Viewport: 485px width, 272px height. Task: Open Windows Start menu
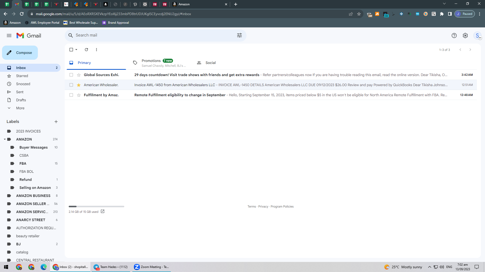click(6, 267)
